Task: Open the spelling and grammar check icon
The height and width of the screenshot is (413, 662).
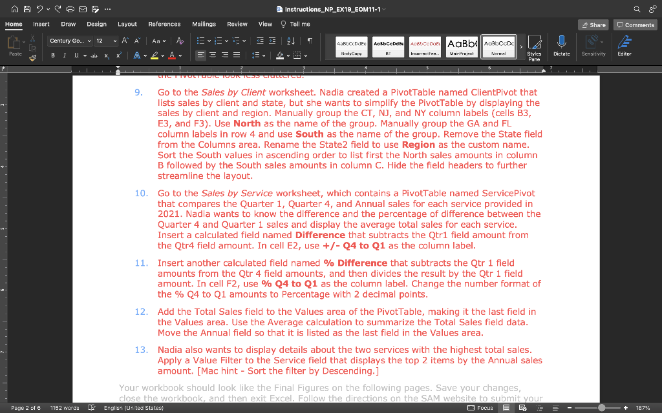Action: click(91, 408)
